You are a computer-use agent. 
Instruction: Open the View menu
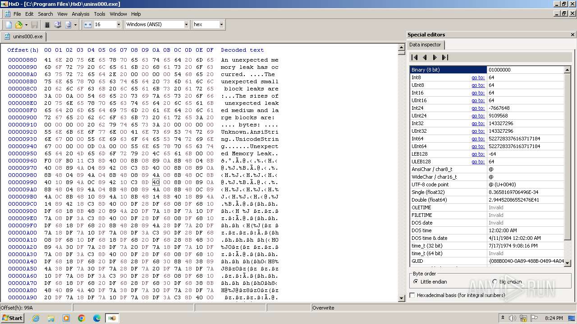[x=62, y=14]
